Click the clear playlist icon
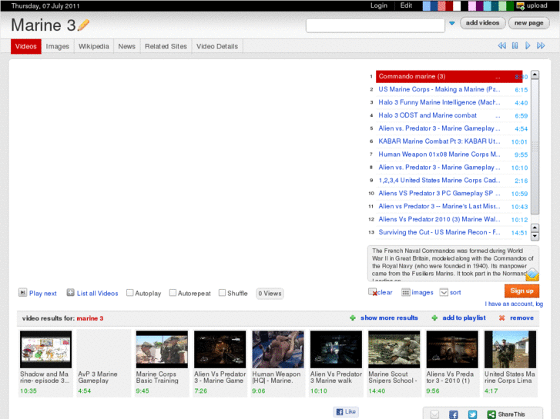The width and height of the screenshot is (560, 419). coord(373,292)
